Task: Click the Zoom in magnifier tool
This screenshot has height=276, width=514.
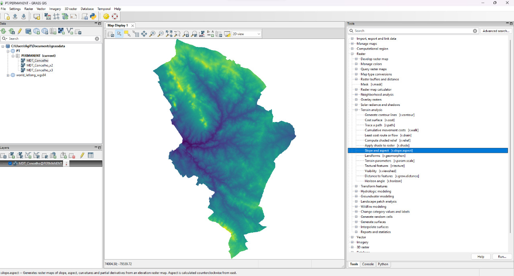Action: coord(152,34)
